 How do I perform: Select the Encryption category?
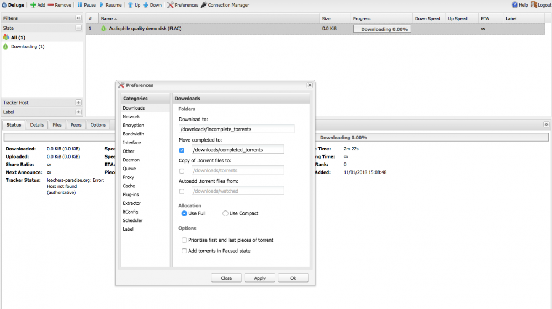[x=145, y=126]
